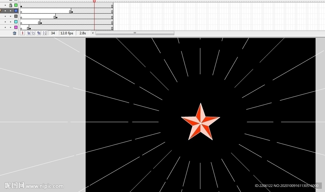Image resolution: width=325 pixels, height=192 pixels.
Task: Lock the gray-outlined layer via lock dot
Action: pos(10,16)
